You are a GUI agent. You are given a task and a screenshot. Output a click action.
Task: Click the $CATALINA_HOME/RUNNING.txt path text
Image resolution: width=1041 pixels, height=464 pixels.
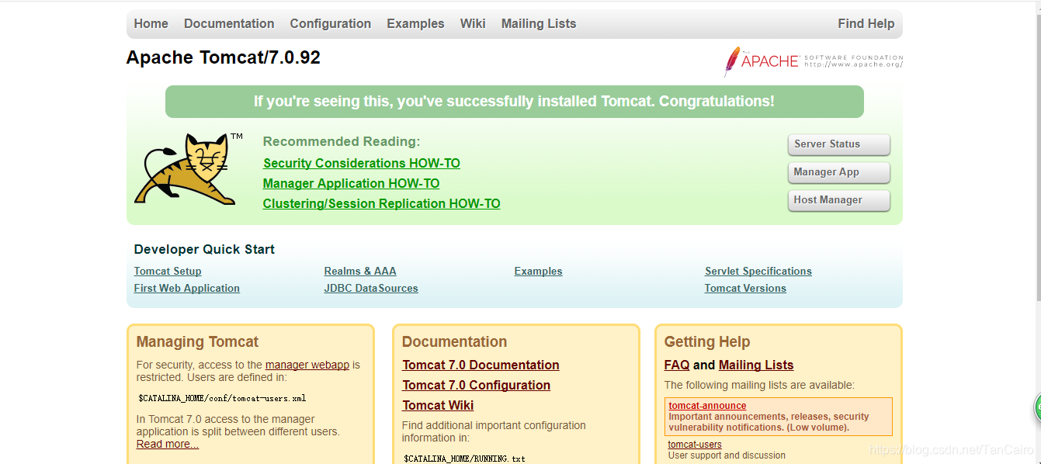click(x=464, y=459)
